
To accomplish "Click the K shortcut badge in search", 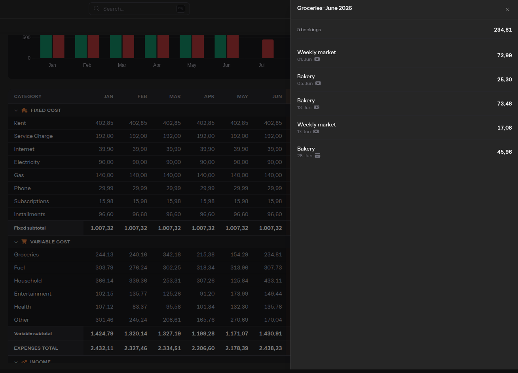I will 180,9.
